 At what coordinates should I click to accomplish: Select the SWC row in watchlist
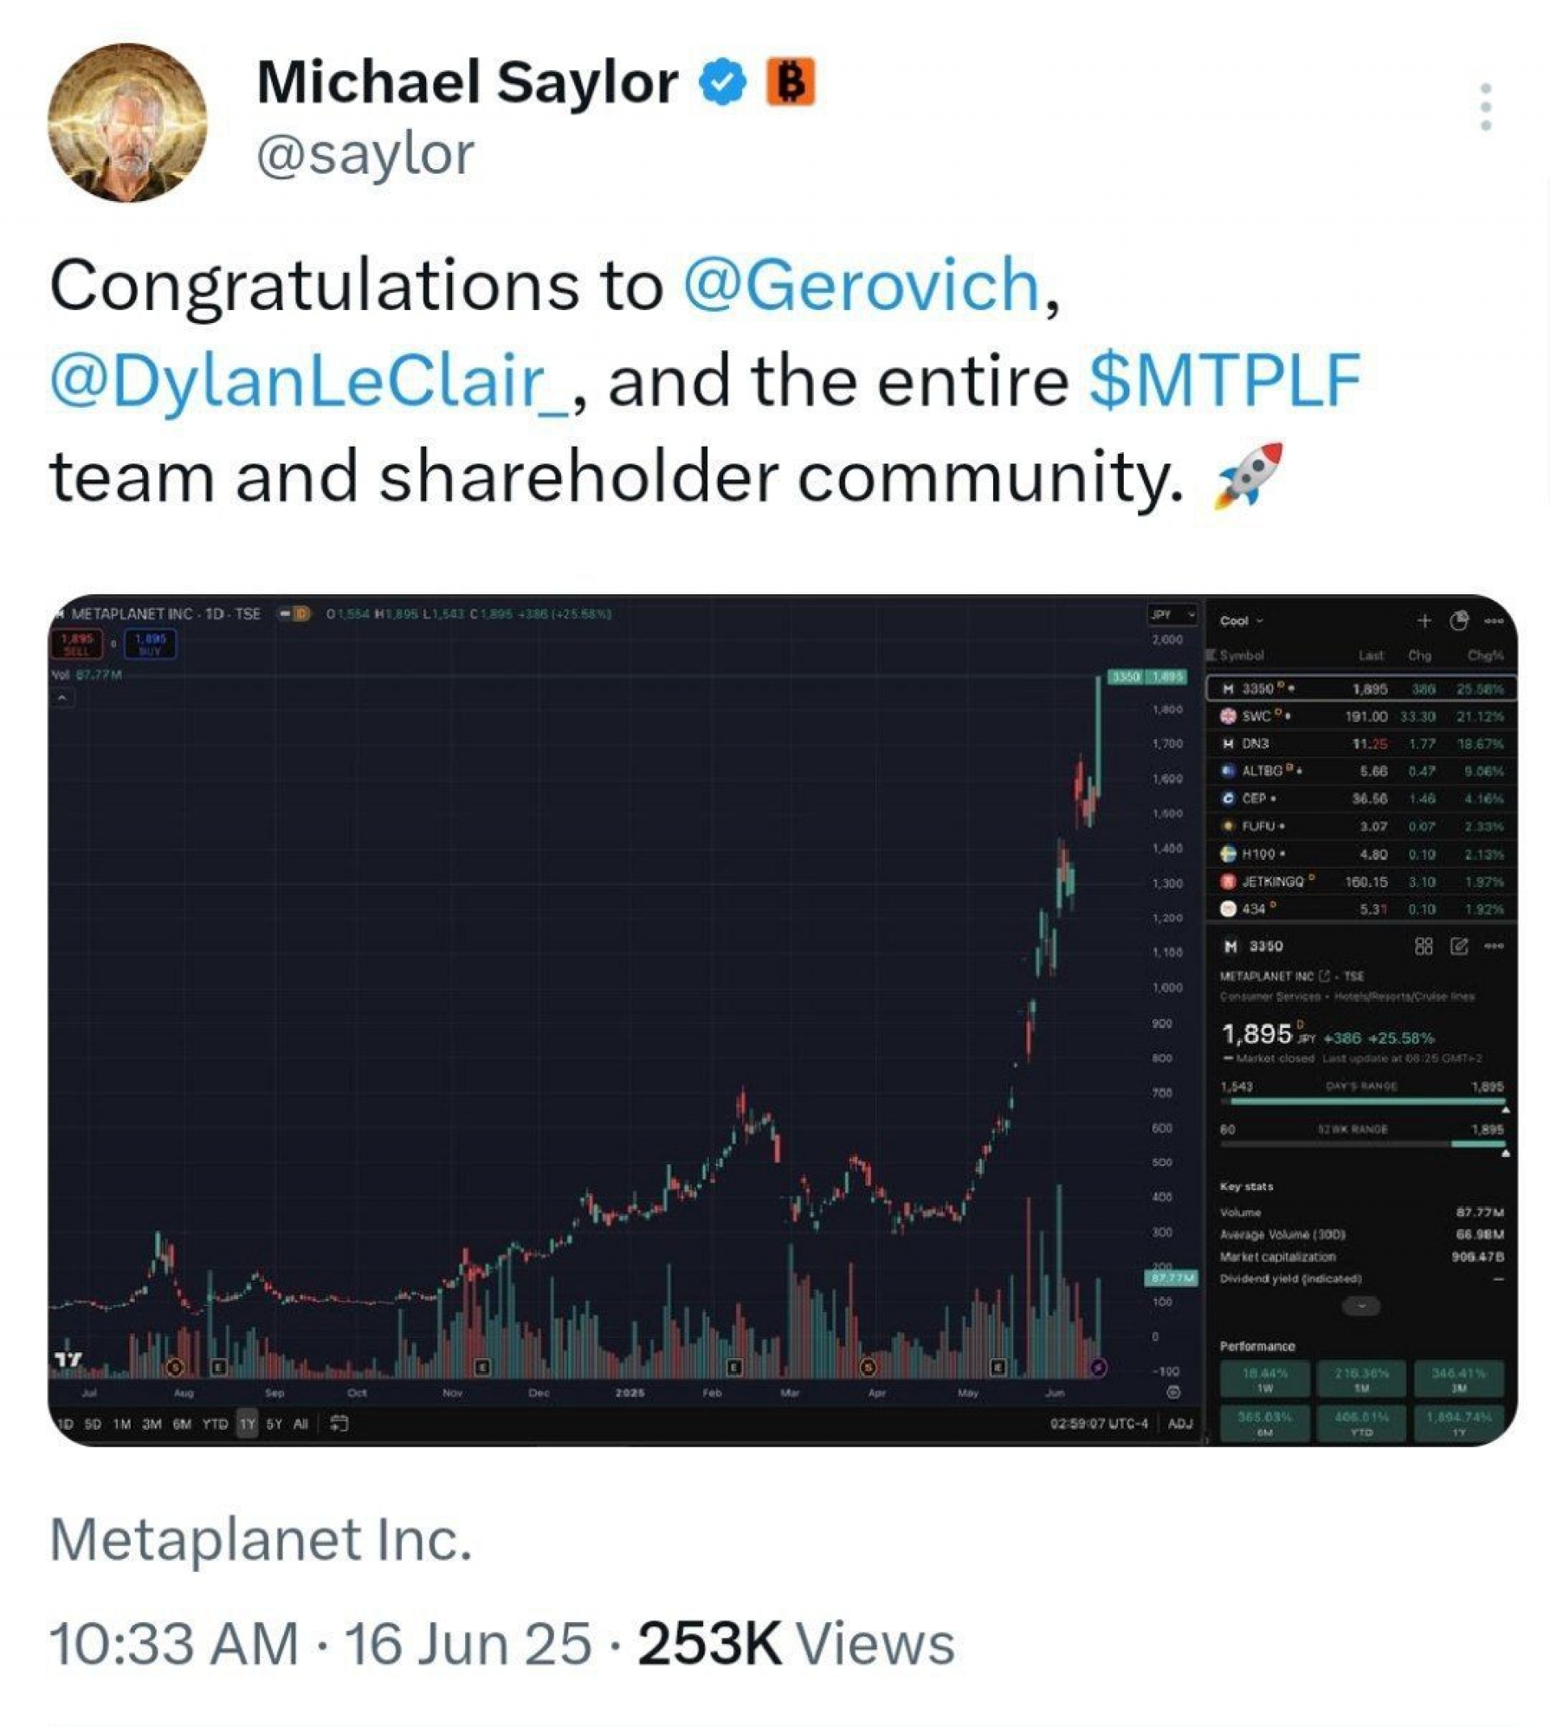point(1361,716)
